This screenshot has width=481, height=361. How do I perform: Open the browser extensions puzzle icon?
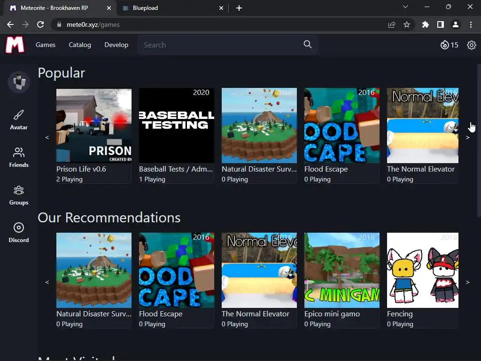coord(425,24)
